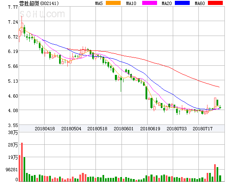Image resolution: width=248 pixels, height=182 pixels.
Task: Click the 5.66 price axis label
Action: click(x=13, y=66)
